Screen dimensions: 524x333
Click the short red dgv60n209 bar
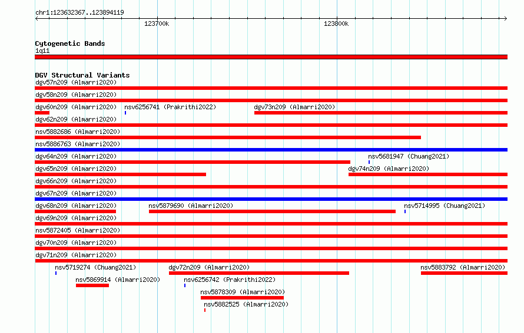coord(42,113)
